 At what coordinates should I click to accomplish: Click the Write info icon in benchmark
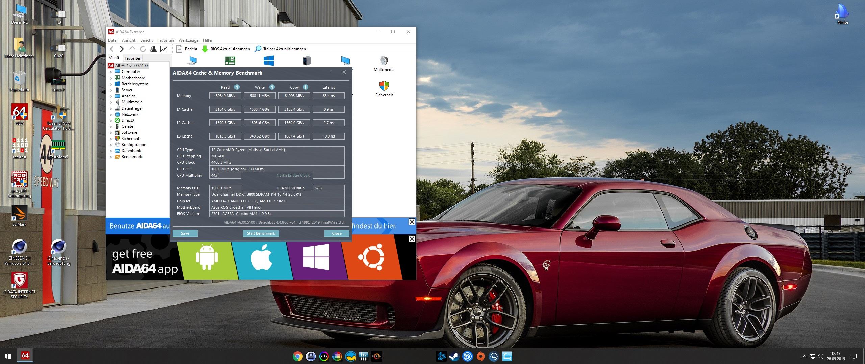tap(272, 87)
